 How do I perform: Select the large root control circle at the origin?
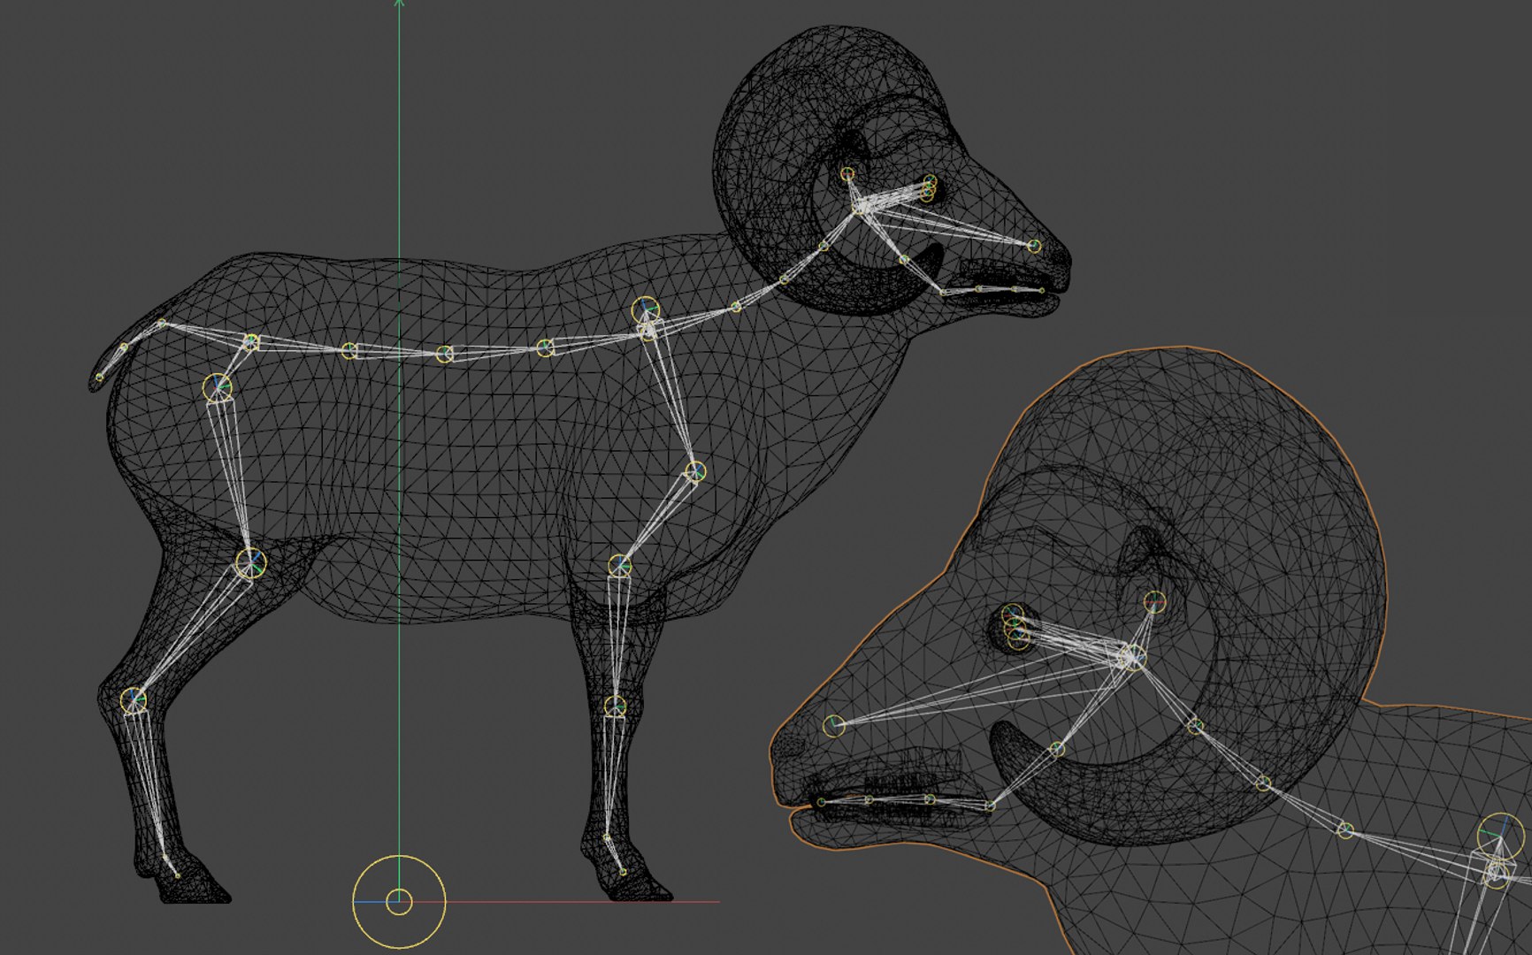pos(399,902)
